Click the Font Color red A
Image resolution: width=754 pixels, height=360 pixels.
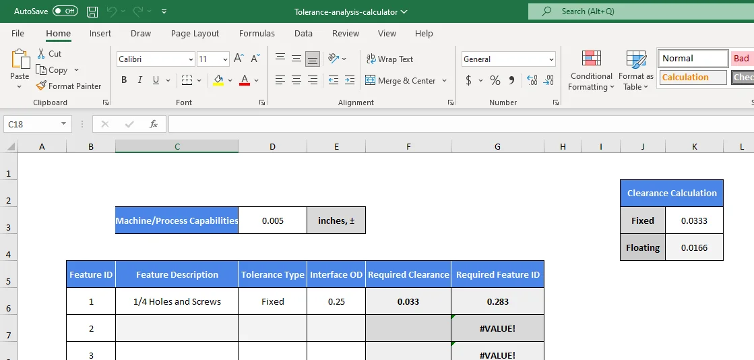point(245,80)
